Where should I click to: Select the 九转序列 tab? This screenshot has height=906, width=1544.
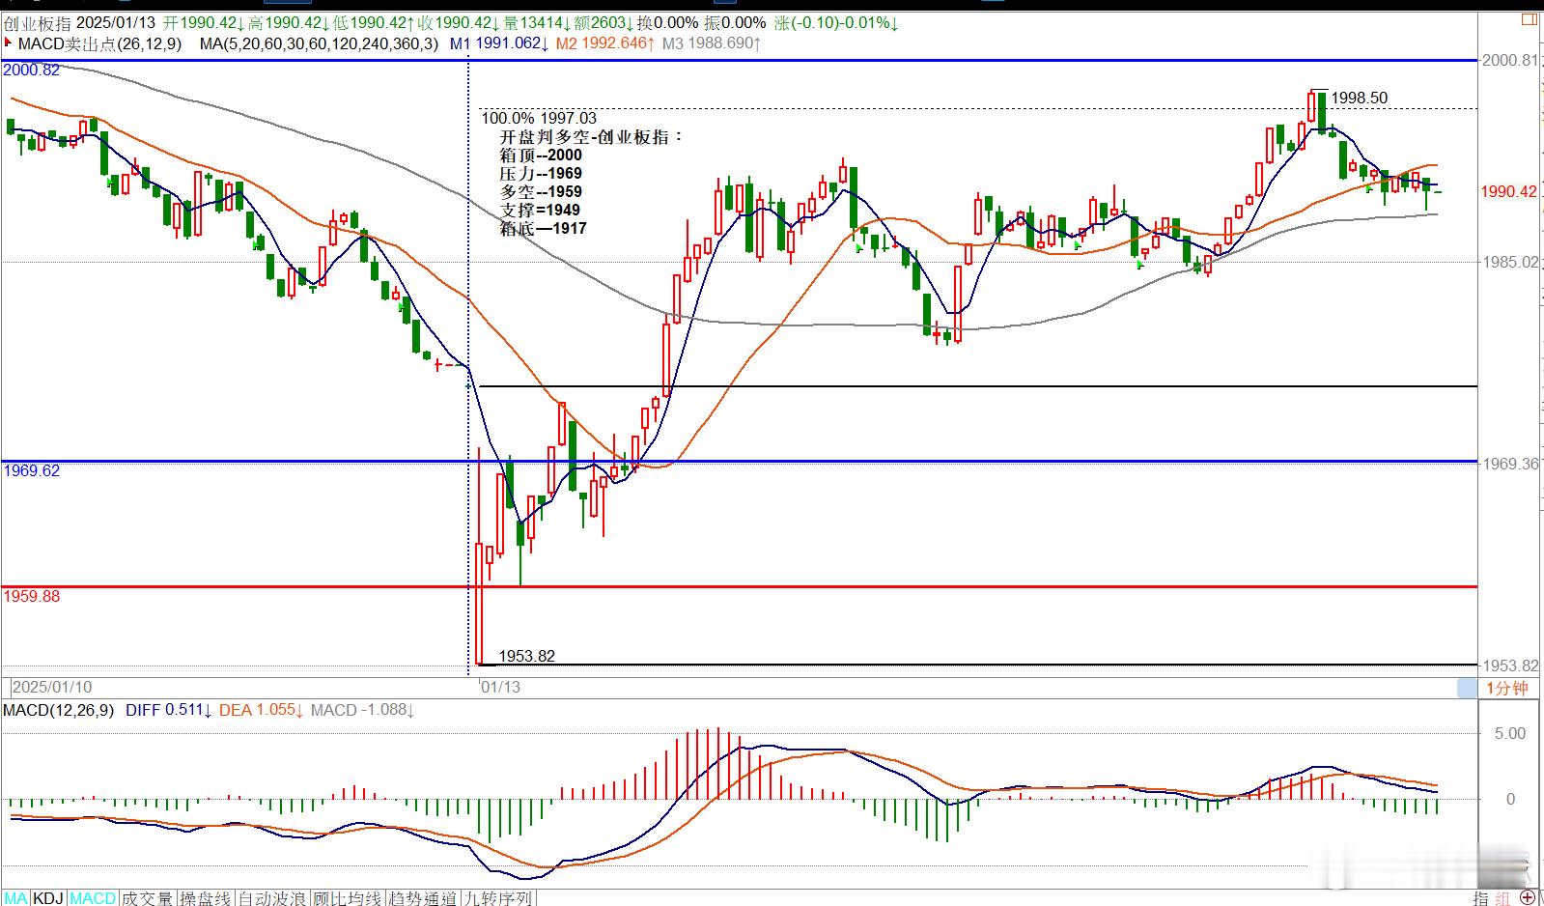(497, 898)
